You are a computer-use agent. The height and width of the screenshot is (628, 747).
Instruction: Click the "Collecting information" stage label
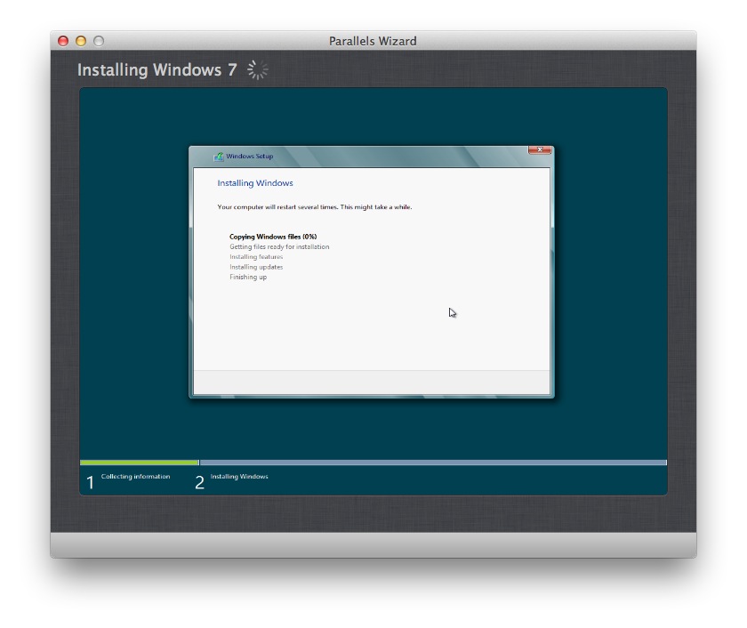point(135,477)
